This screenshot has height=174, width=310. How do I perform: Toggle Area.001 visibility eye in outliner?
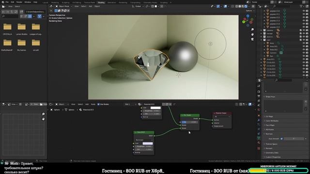point(304,46)
